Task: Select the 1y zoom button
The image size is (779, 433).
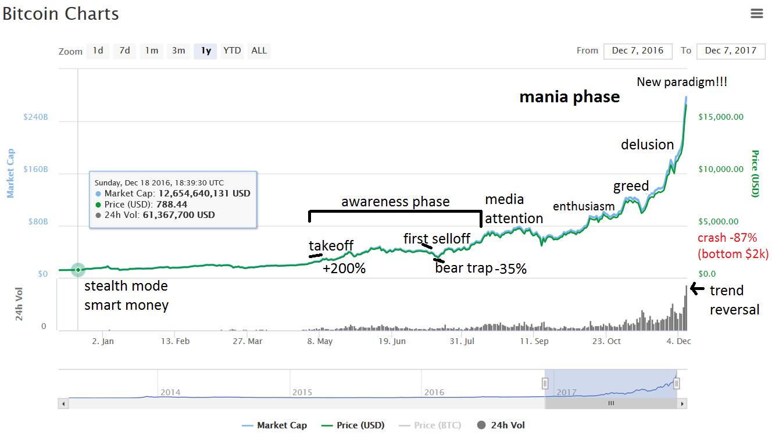Action: pyautogui.click(x=206, y=51)
